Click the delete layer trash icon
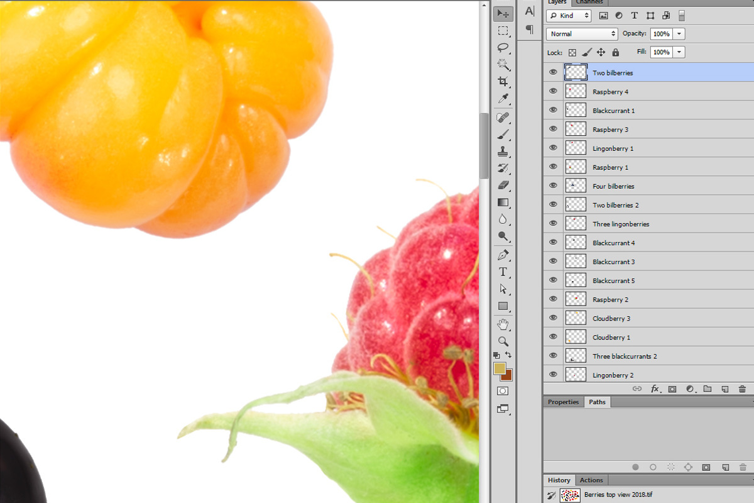Screen dimensions: 754x503 [743, 389]
